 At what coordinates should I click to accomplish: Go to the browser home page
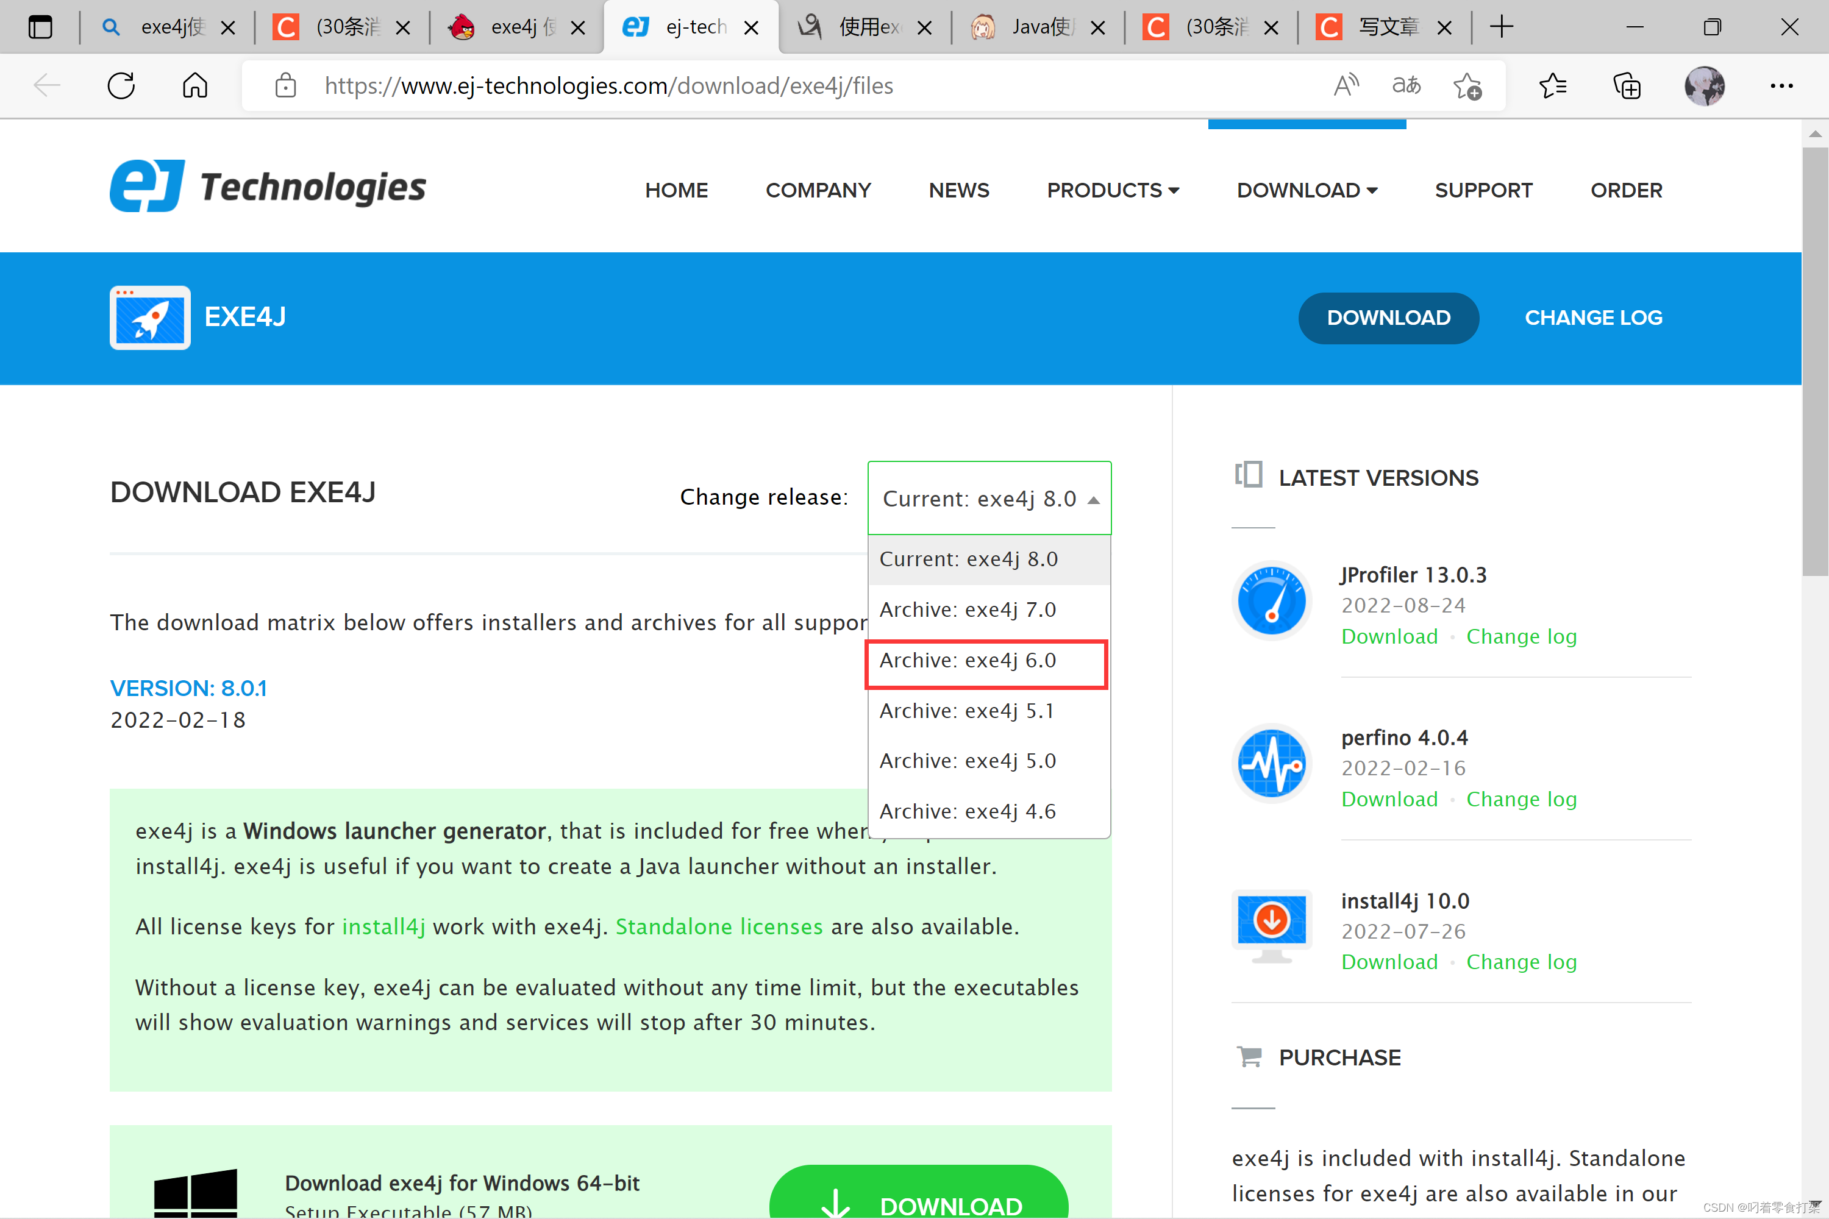coord(194,85)
